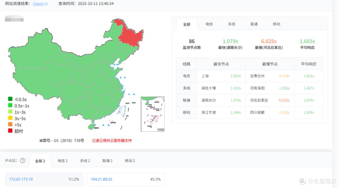Viewport: 339px width, 188px height.
Task: Switch to the 多线 carrier tab
Action: pyautogui.click(x=232, y=24)
